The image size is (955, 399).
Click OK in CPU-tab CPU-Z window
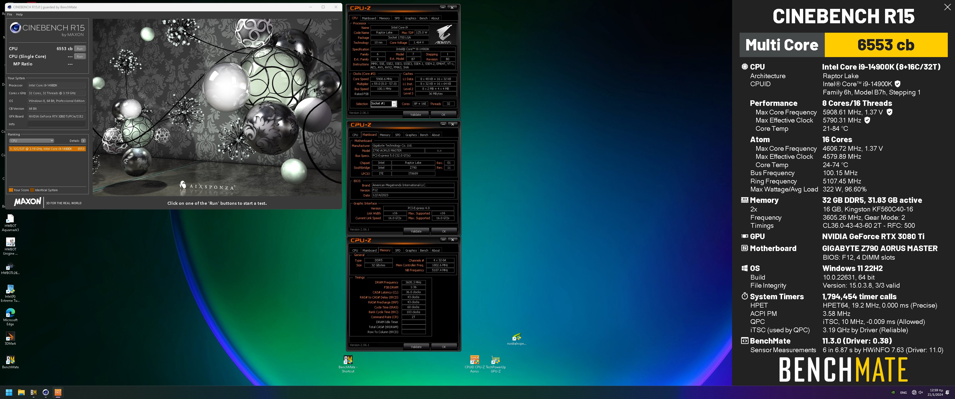click(x=443, y=115)
